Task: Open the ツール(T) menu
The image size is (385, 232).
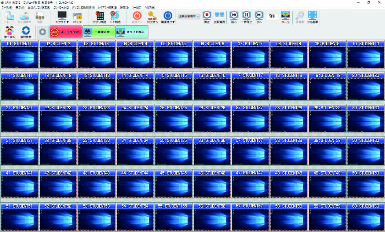Action: [x=137, y=7]
